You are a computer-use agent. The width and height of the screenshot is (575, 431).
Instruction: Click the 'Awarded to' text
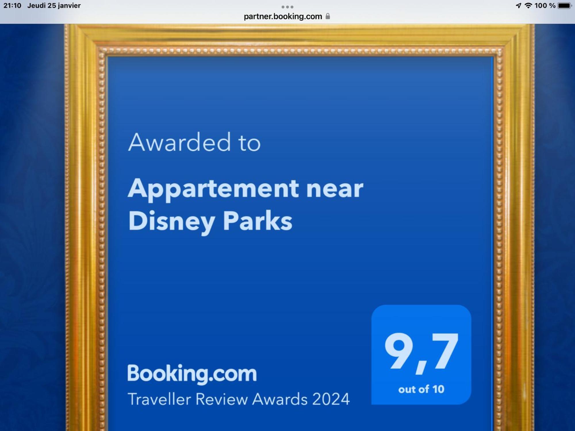pyautogui.click(x=194, y=142)
